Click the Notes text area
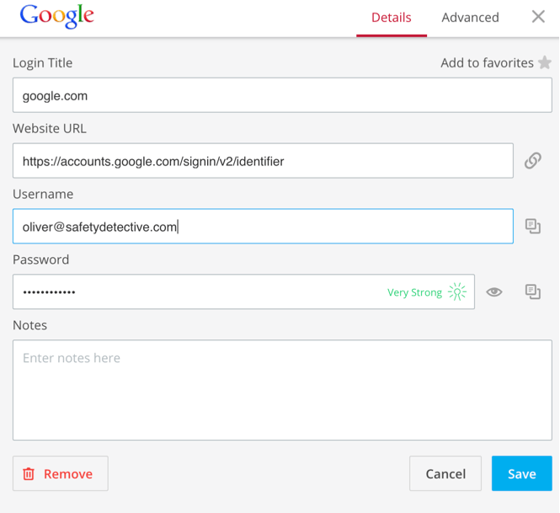 coord(282,390)
